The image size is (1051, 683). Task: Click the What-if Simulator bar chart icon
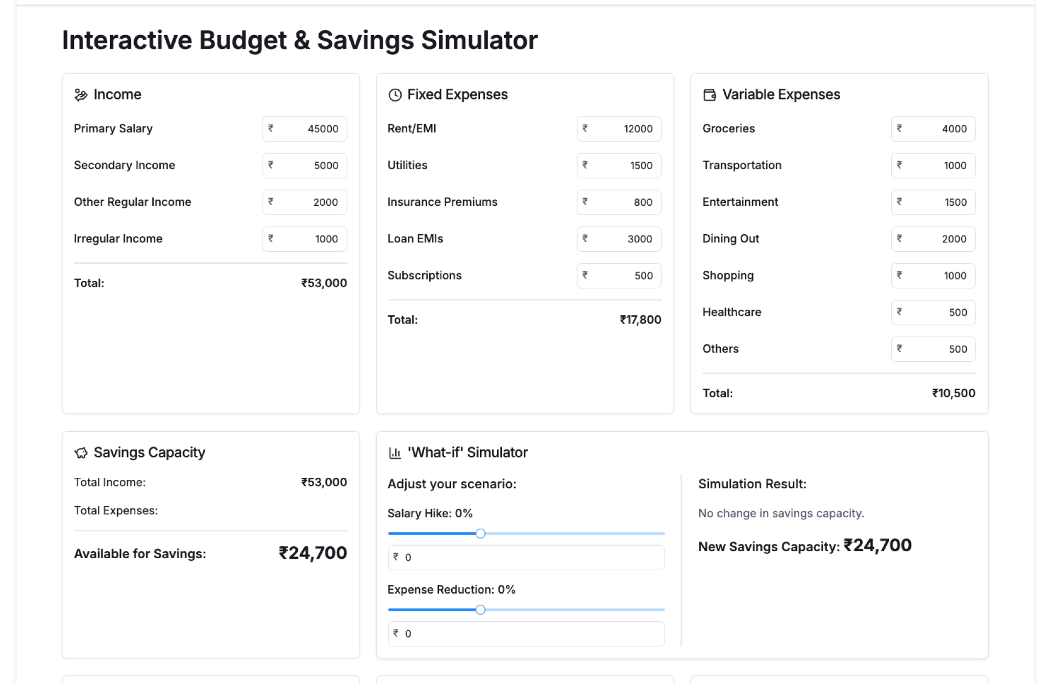[395, 453]
